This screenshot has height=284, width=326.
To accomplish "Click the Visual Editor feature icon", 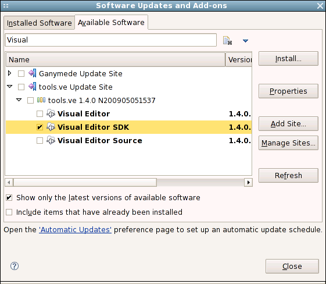I will pyautogui.click(x=51, y=113).
